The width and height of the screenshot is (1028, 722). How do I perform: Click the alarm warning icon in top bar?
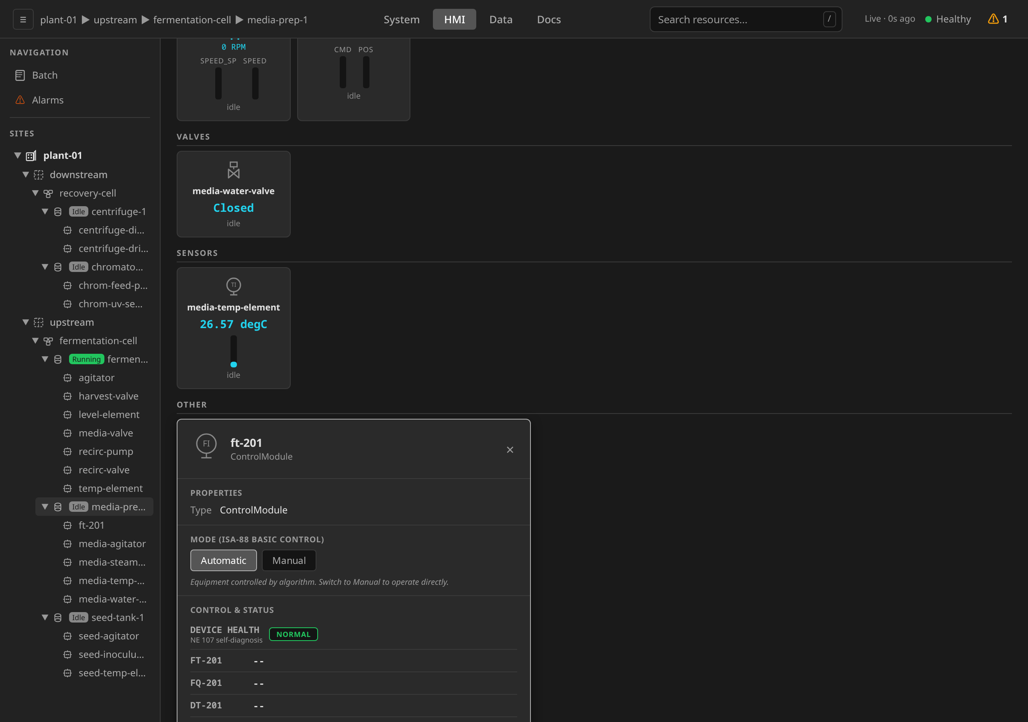(993, 19)
